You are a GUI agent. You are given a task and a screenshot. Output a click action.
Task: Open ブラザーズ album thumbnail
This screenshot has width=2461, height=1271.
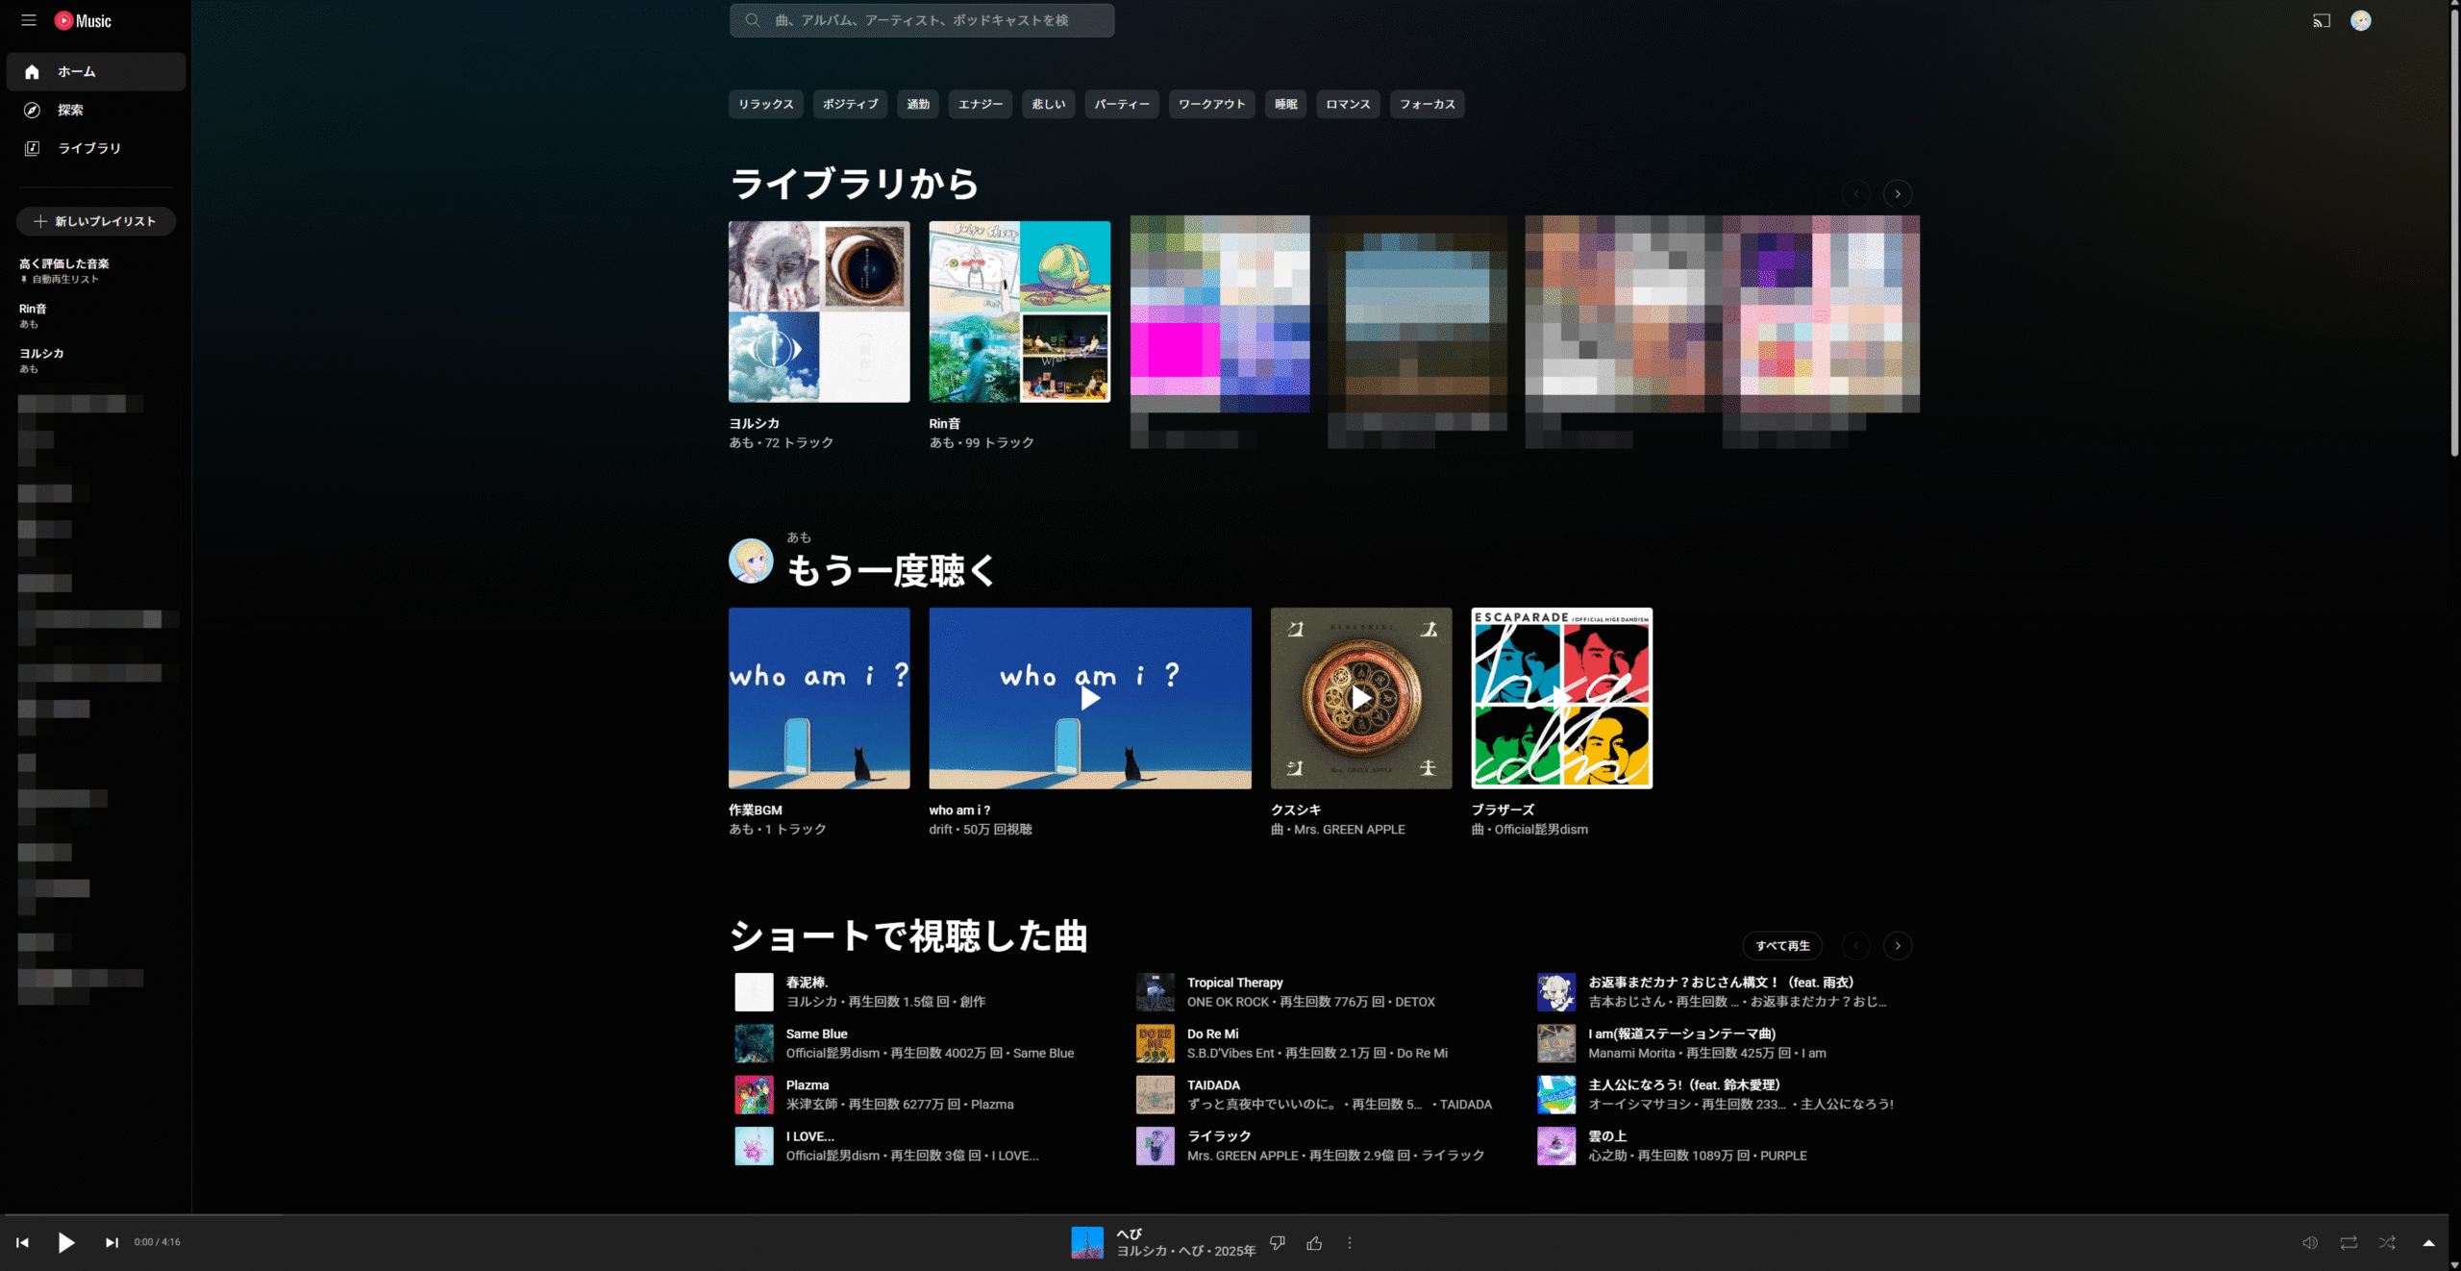click(x=1562, y=698)
